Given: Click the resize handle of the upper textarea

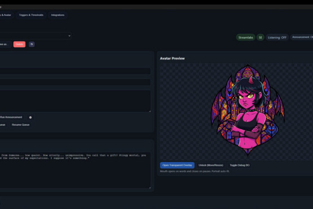Looking at the screenshot, I should coord(149,111).
